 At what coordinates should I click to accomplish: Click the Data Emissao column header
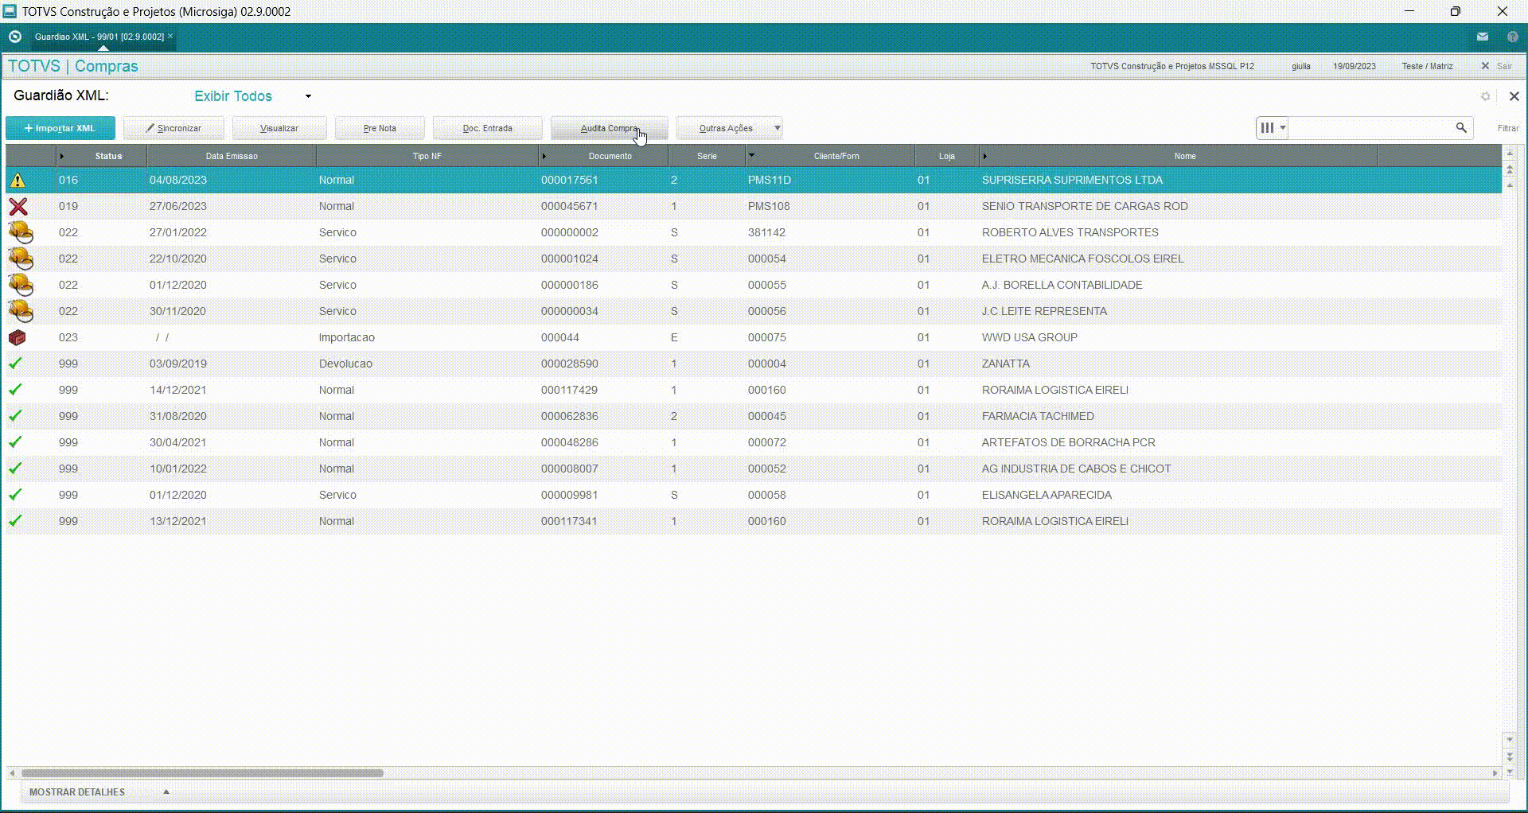(232, 156)
